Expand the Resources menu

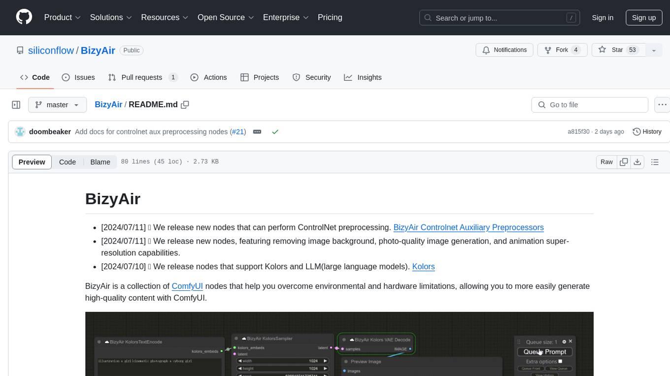[165, 17]
